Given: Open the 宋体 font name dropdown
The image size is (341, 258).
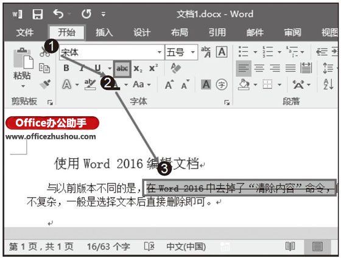Looking at the screenshot, I should (x=160, y=52).
